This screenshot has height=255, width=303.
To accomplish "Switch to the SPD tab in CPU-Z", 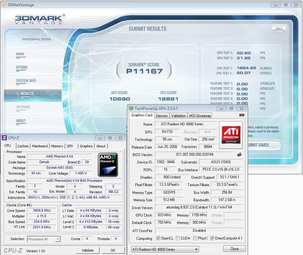I will coord(70,146).
